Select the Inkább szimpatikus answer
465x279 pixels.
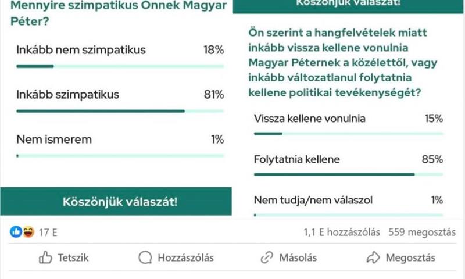[67, 95]
